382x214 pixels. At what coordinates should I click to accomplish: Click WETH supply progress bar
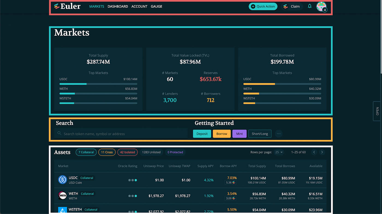98,94
